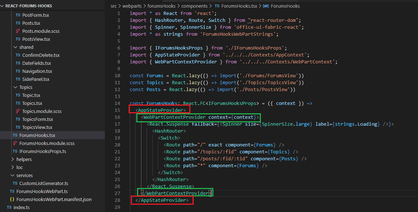Expand the helpers folder
This screenshot has width=418, height=212.
tap(12, 160)
